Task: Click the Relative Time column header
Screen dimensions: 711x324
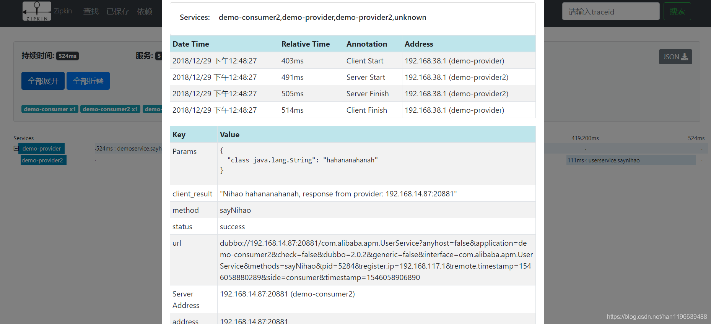Action: (311, 44)
